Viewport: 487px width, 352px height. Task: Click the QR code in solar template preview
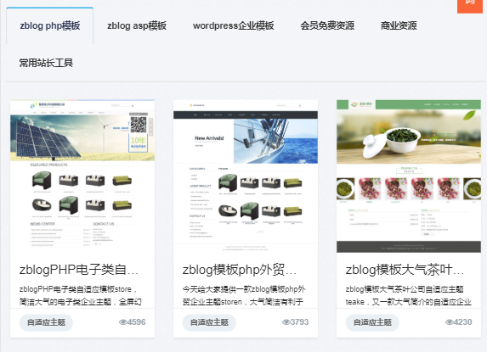pyautogui.click(x=139, y=125)
